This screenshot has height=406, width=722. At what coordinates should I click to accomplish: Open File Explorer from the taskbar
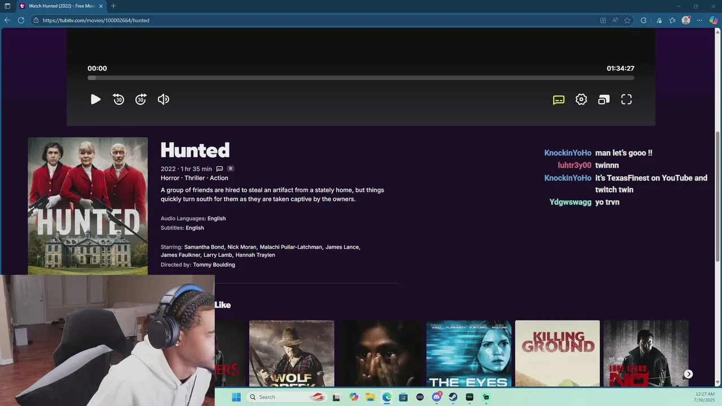[370, 397]
